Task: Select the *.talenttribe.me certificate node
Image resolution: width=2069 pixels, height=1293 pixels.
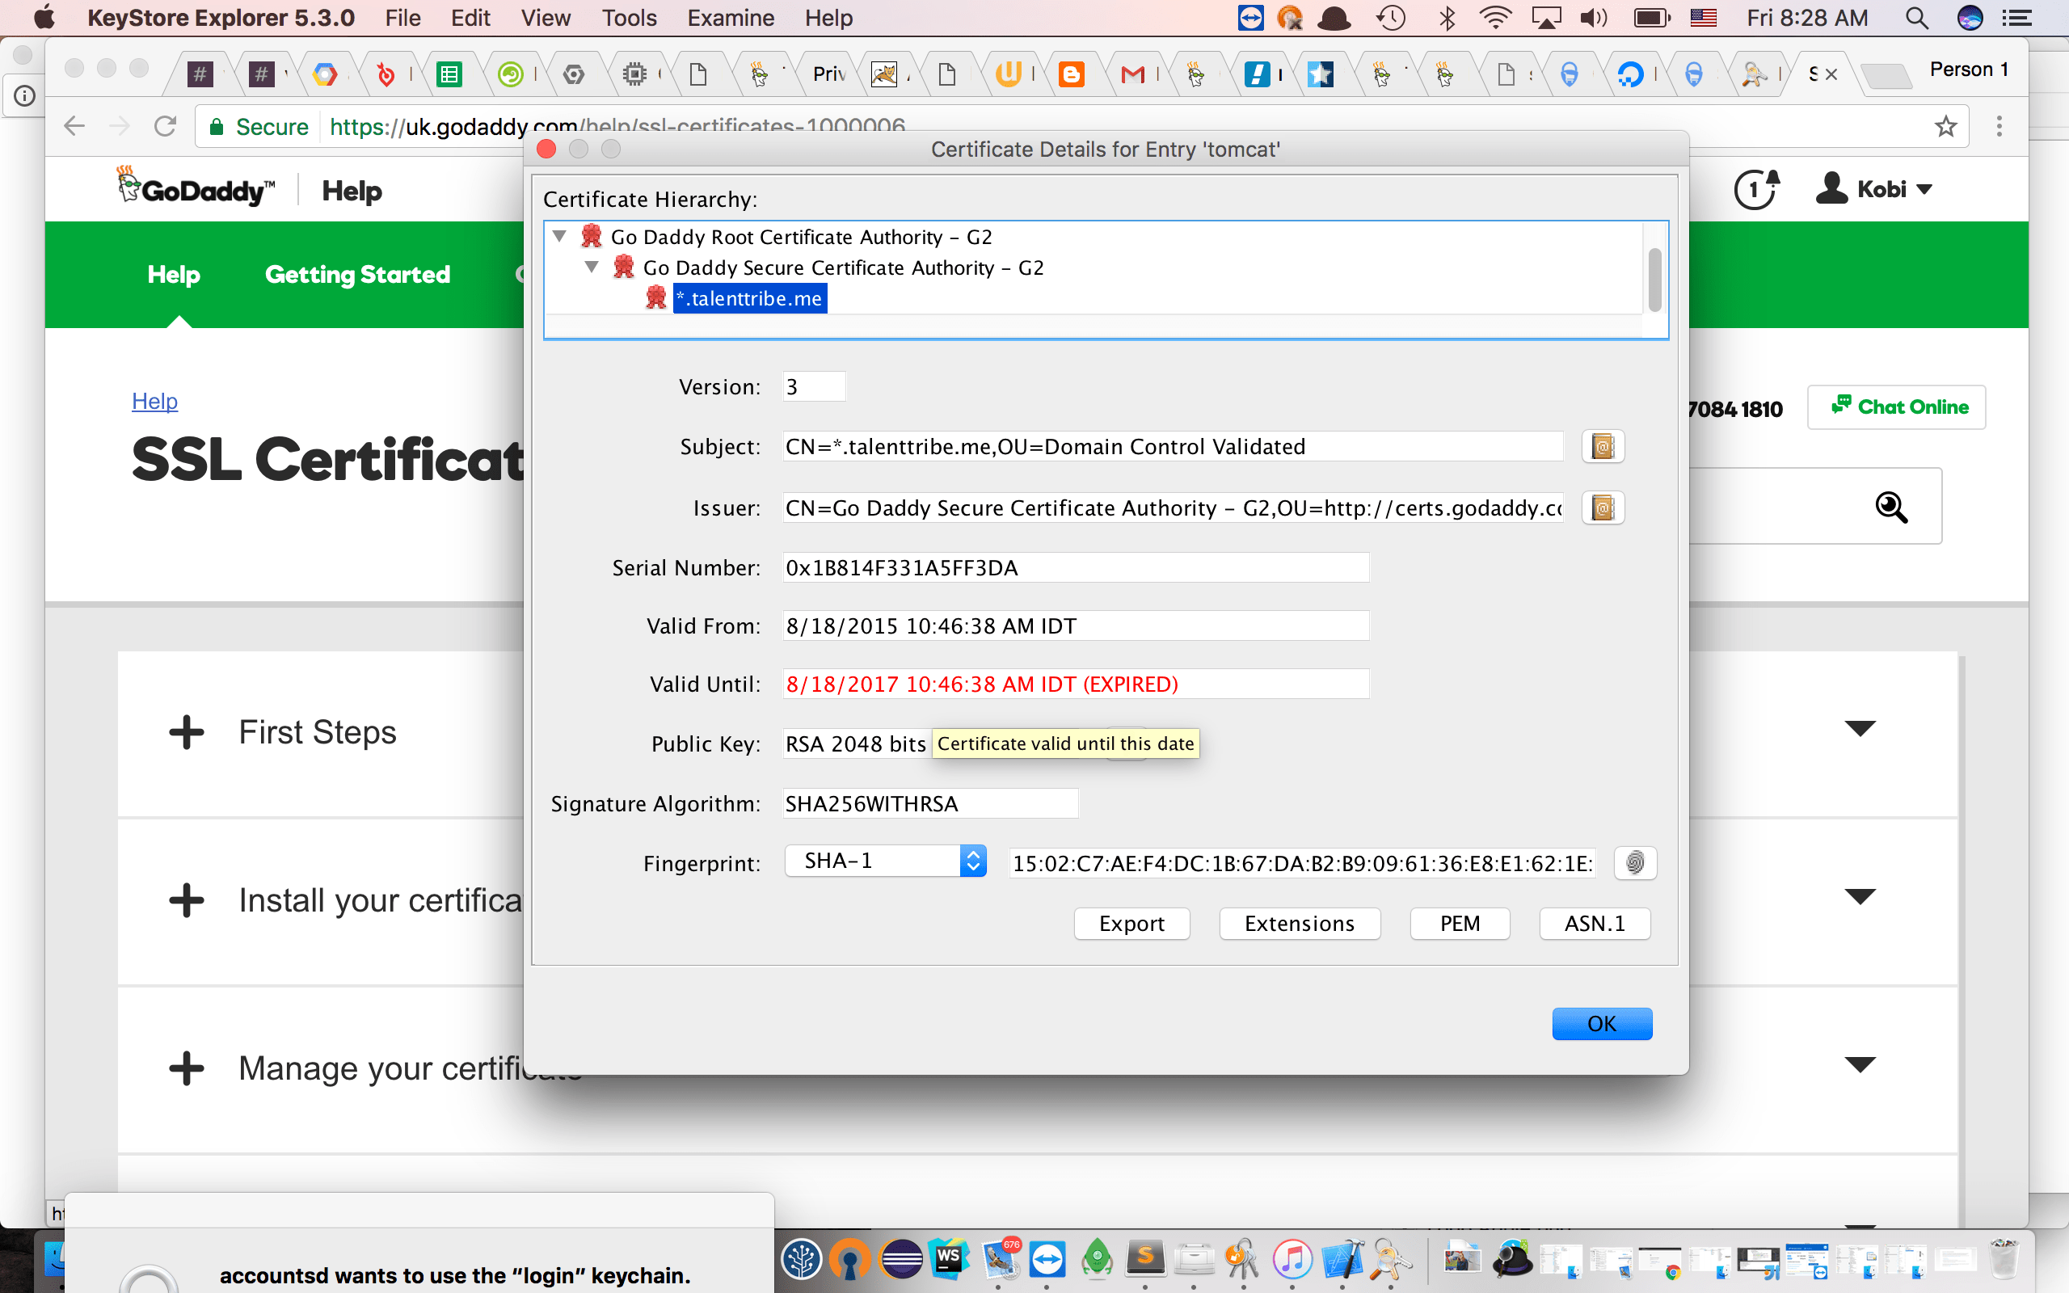Action: [x=750, y=298]
